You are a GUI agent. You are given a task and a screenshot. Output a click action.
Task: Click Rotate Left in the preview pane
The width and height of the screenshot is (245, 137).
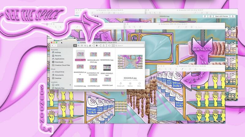[x=121, y=84]
